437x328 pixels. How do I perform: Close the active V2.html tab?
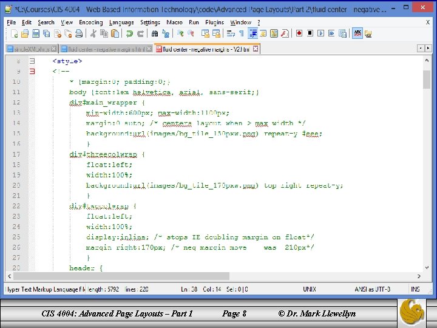[x=256, y=49]
